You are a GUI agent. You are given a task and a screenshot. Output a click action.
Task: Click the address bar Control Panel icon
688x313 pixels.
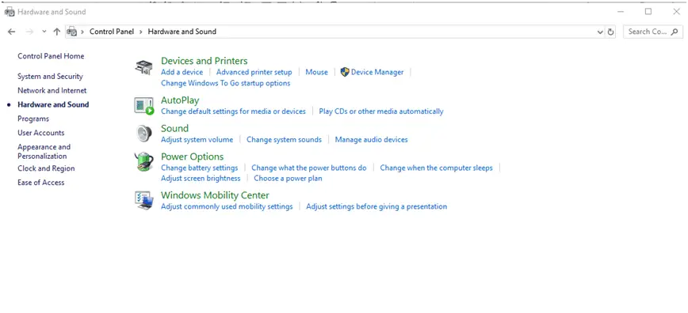point(72,32)
